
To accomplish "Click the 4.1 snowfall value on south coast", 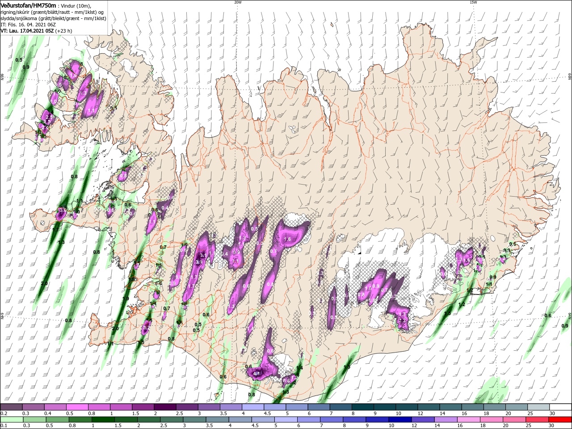I will point(257,374).
